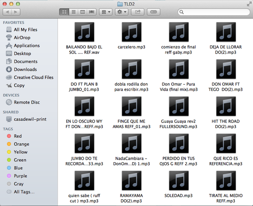Switch to list view

point(73,12)
